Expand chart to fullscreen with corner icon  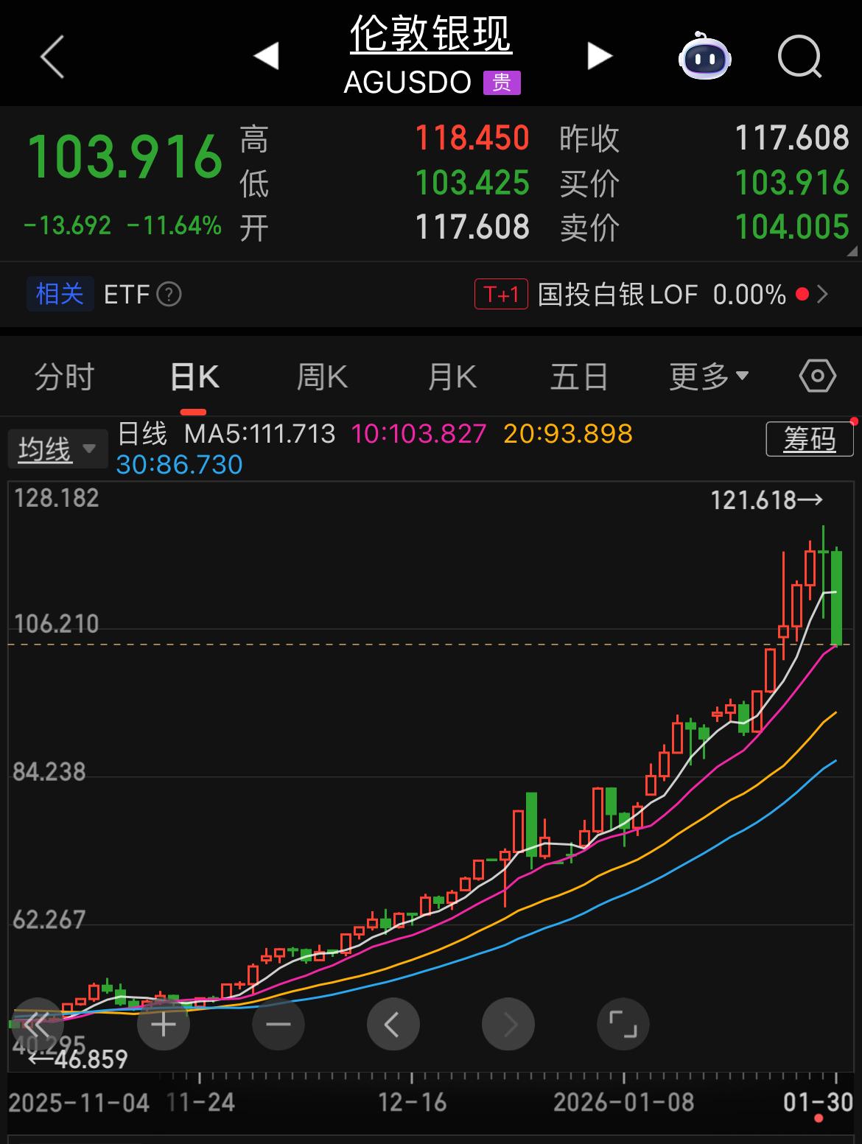623,1024
